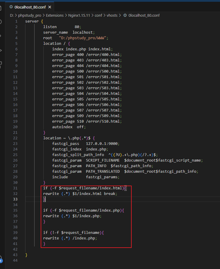The image size is (220, 269).
Task: Click the gear file icon in the editor tab
Action: pyautogui.click(x=11, y=7)
